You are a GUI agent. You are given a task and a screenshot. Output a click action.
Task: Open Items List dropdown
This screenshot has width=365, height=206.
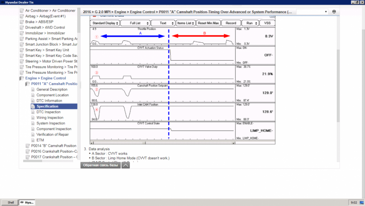[185, 23]
